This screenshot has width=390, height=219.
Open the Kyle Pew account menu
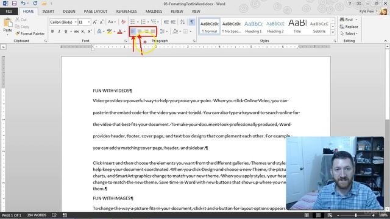(x=368, y=12)
